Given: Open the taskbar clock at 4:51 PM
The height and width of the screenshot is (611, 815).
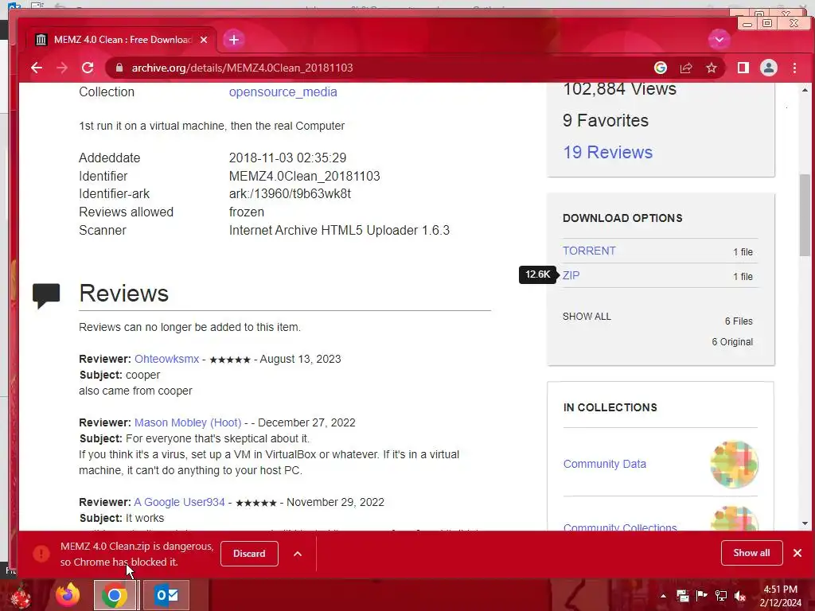Looking at the screenshot, I should tap(780, 596).
